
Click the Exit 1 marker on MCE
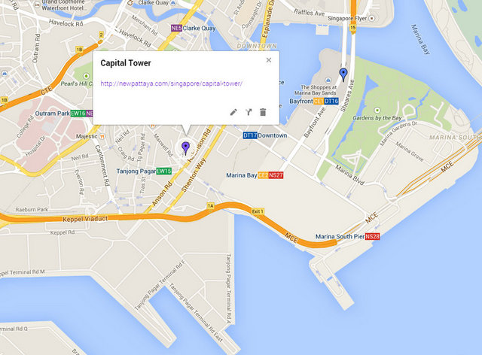(x=258, y=211)
